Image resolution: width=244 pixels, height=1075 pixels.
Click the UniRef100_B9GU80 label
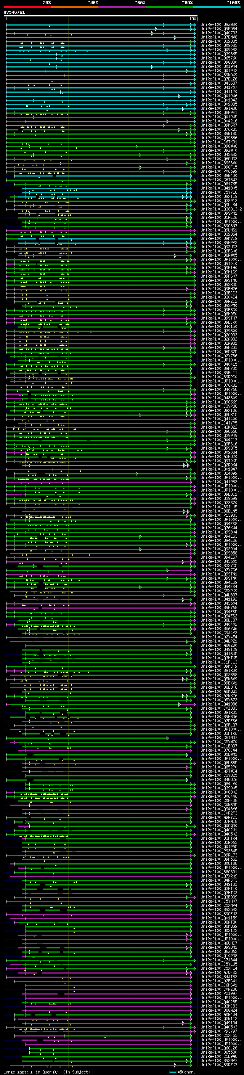[x=218, y=62]
